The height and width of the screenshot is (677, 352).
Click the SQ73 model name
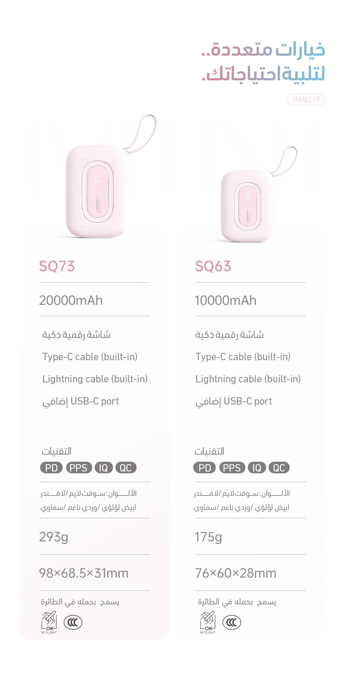coord(57,266)
